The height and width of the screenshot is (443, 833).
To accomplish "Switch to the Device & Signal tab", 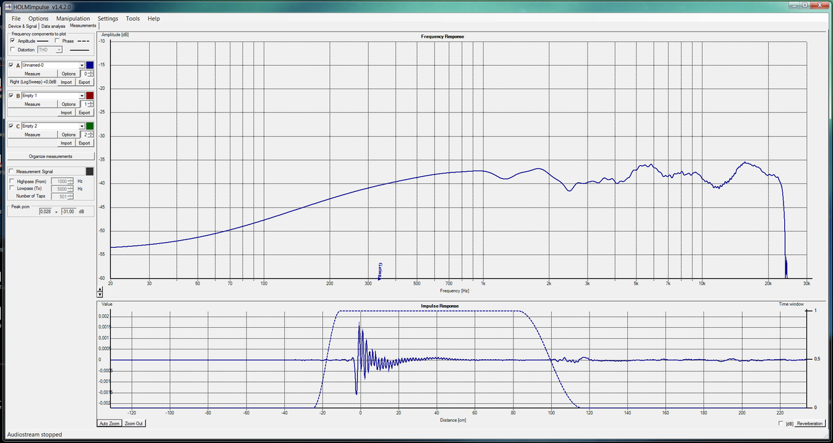I will click(x=23, y=26).
